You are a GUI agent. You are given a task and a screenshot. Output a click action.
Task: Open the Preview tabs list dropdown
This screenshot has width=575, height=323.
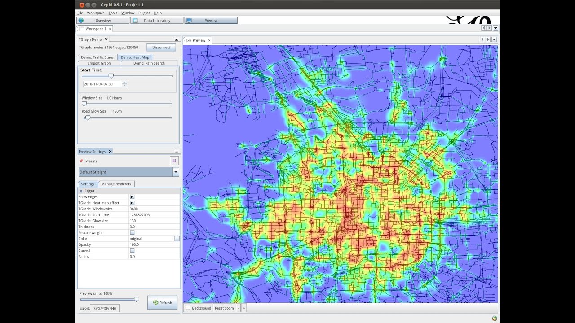pyautogui.click(x=494, y=39)
